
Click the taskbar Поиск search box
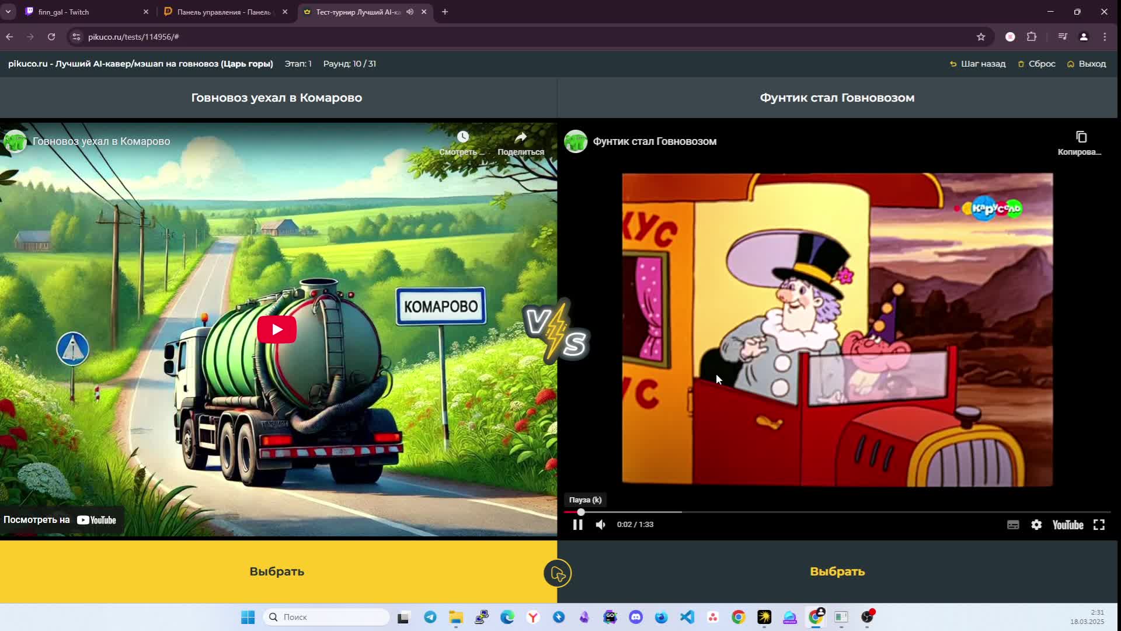(326, 617)
